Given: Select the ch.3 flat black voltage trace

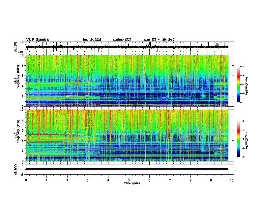Looking at the screenshot, I should pyautogui.click(x=127, y=169).
